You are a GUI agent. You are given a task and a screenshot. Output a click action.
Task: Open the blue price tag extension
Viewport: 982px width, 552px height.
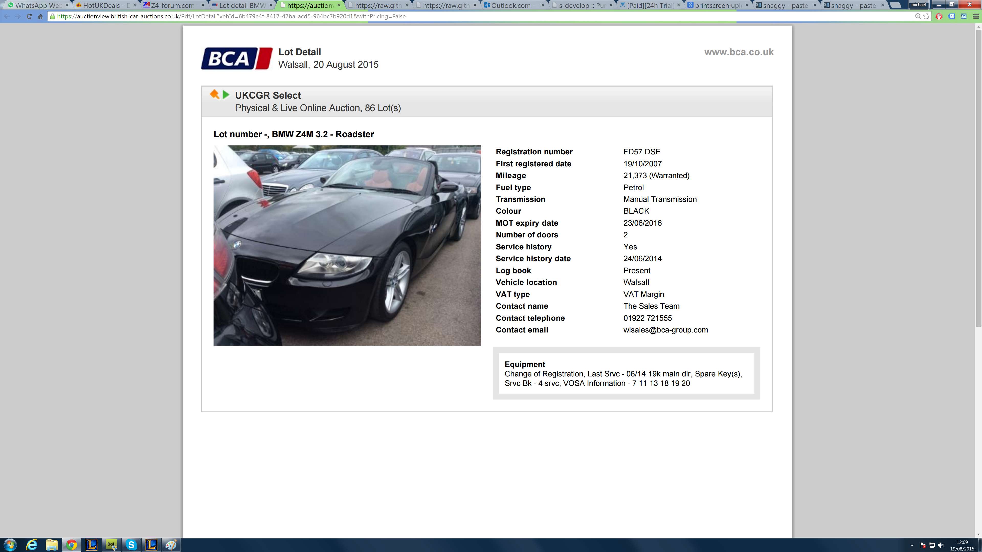952,16
